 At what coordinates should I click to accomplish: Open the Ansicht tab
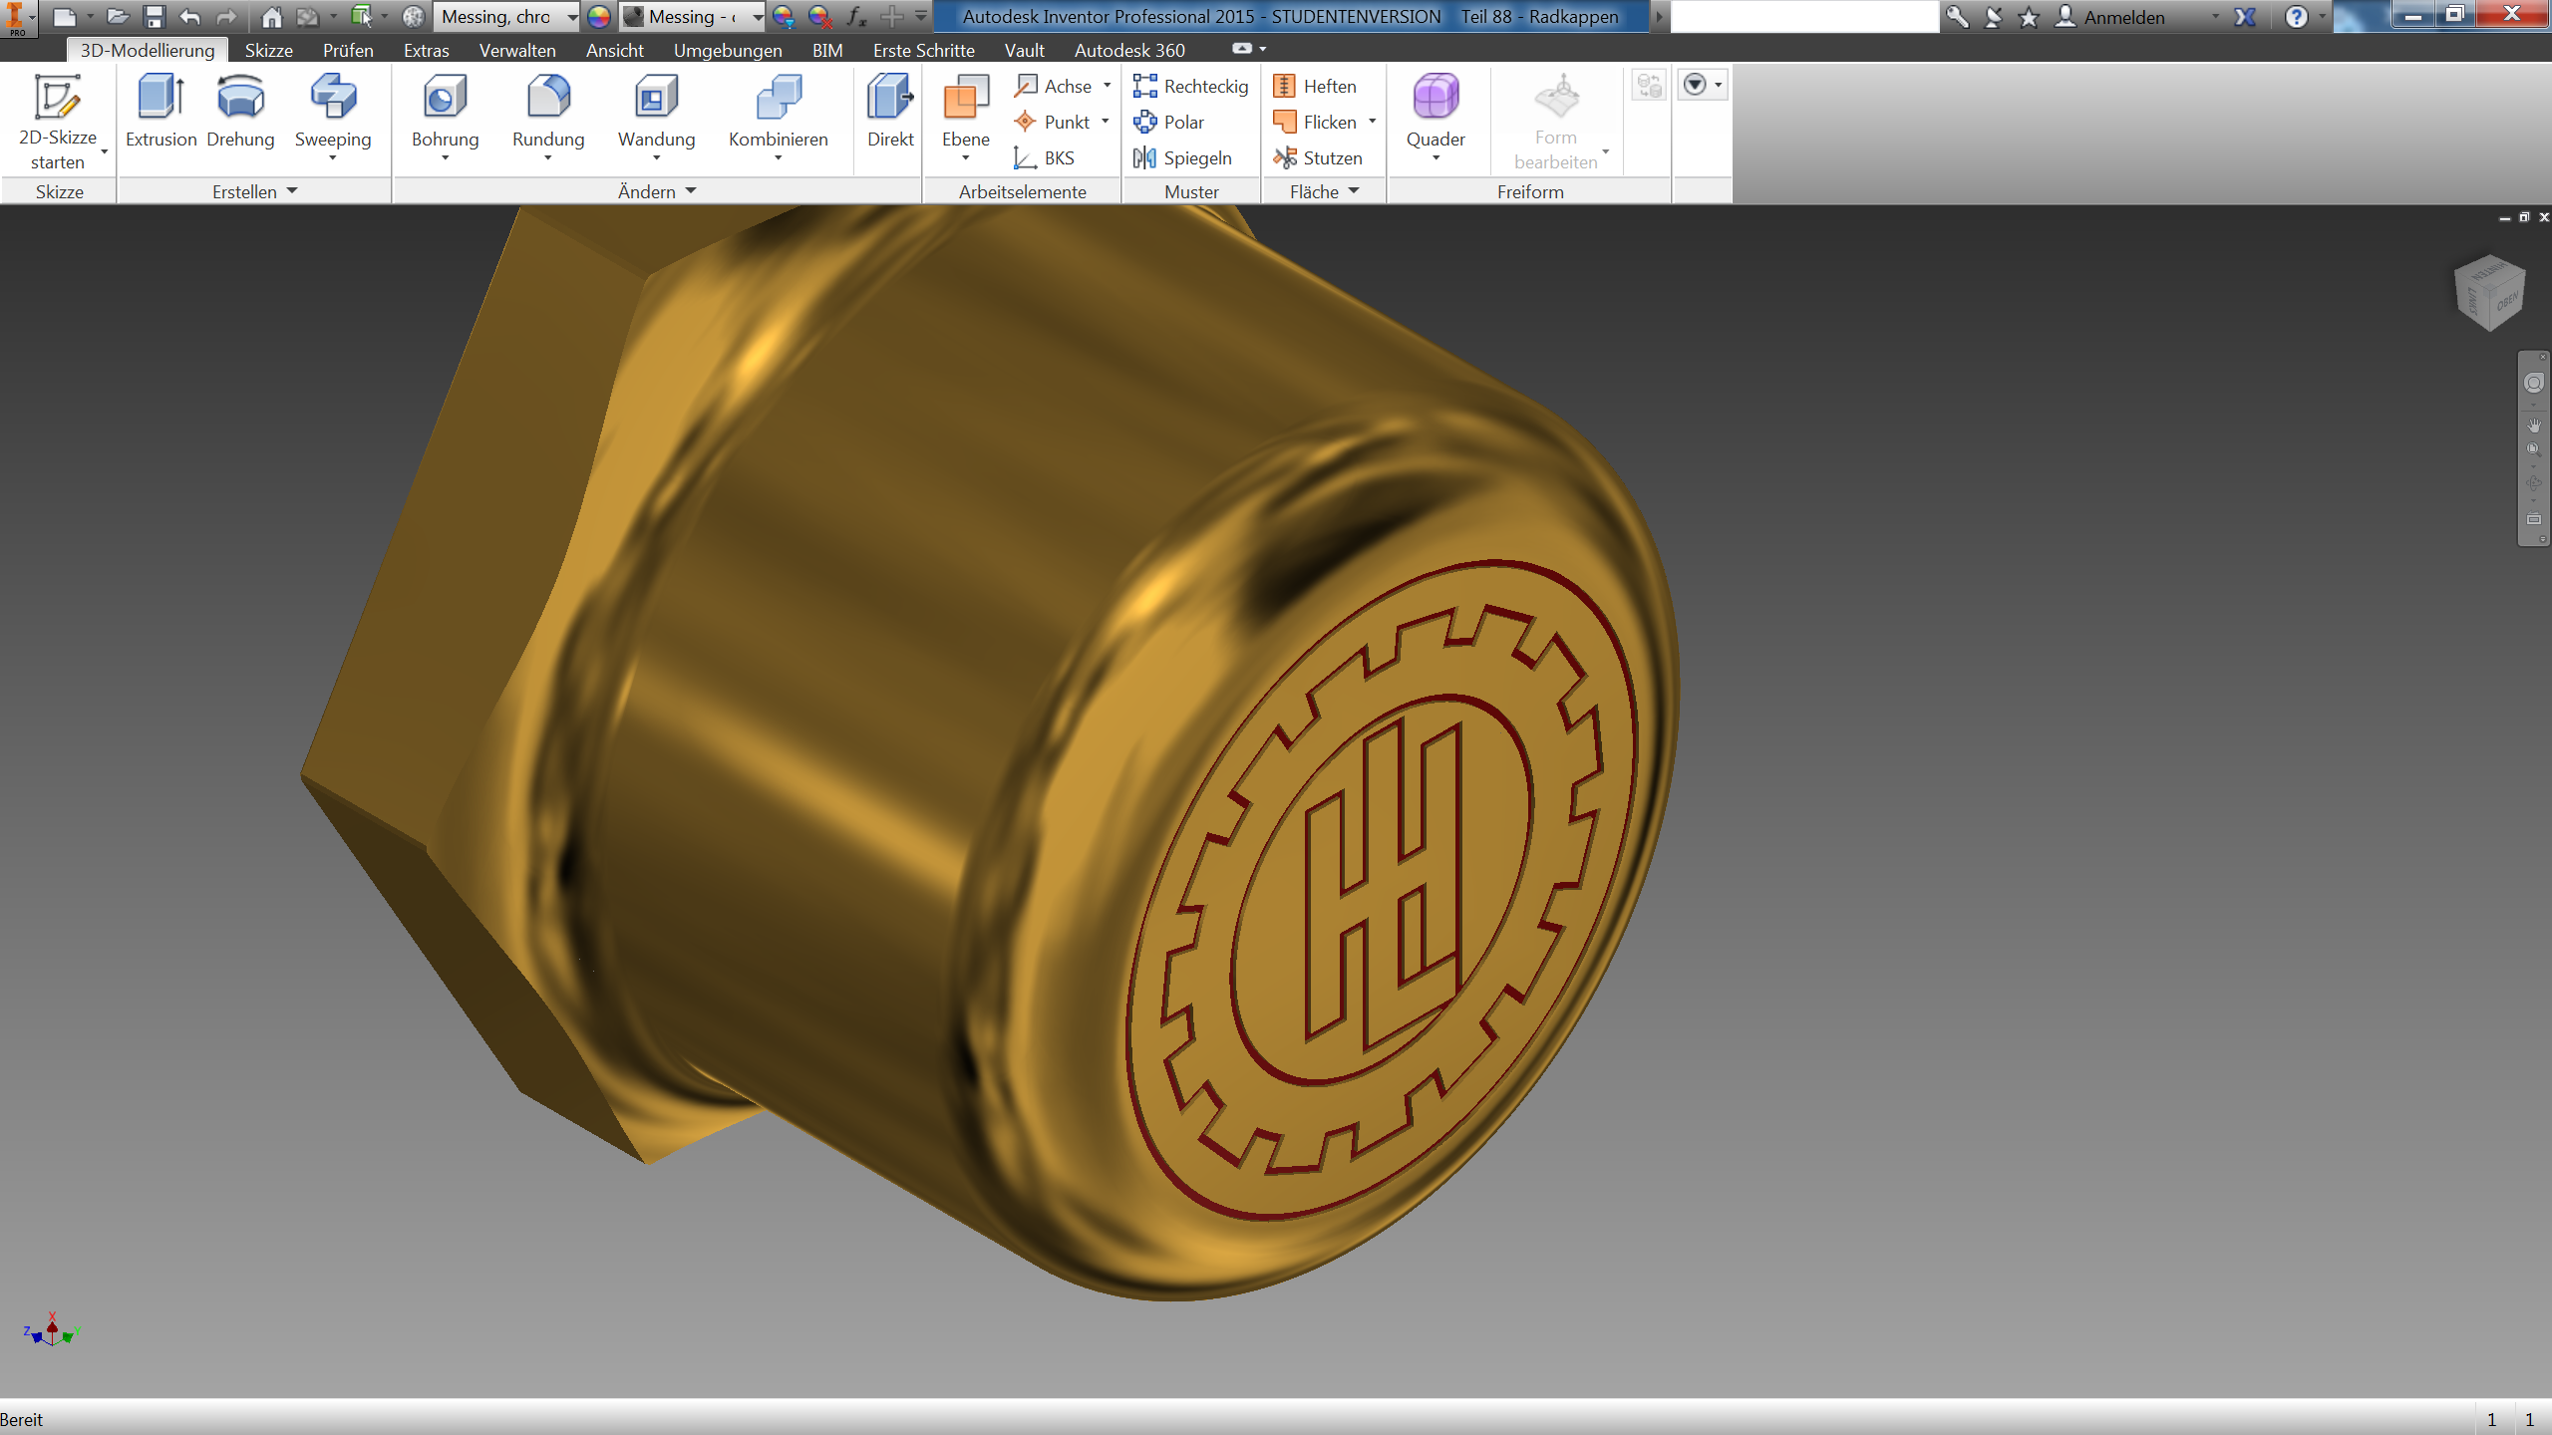[x=614, y=50]
